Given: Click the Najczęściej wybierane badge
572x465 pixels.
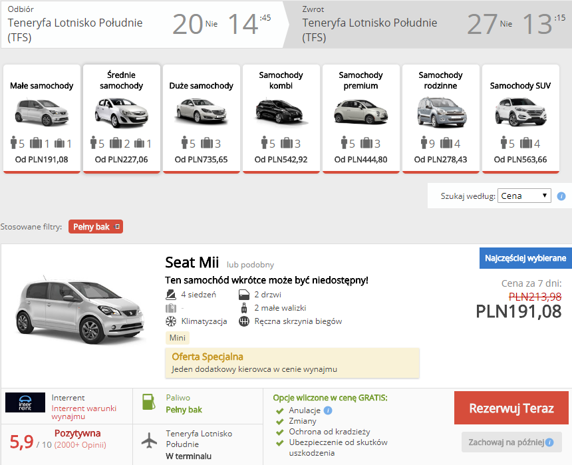Looking at the screenshot, I should 525,258.
